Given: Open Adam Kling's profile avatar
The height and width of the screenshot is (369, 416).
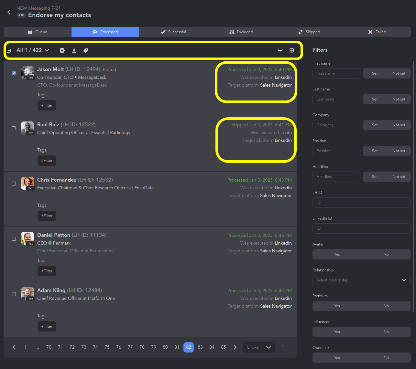Looking at the screenshot, I should (x=27, y=294).
